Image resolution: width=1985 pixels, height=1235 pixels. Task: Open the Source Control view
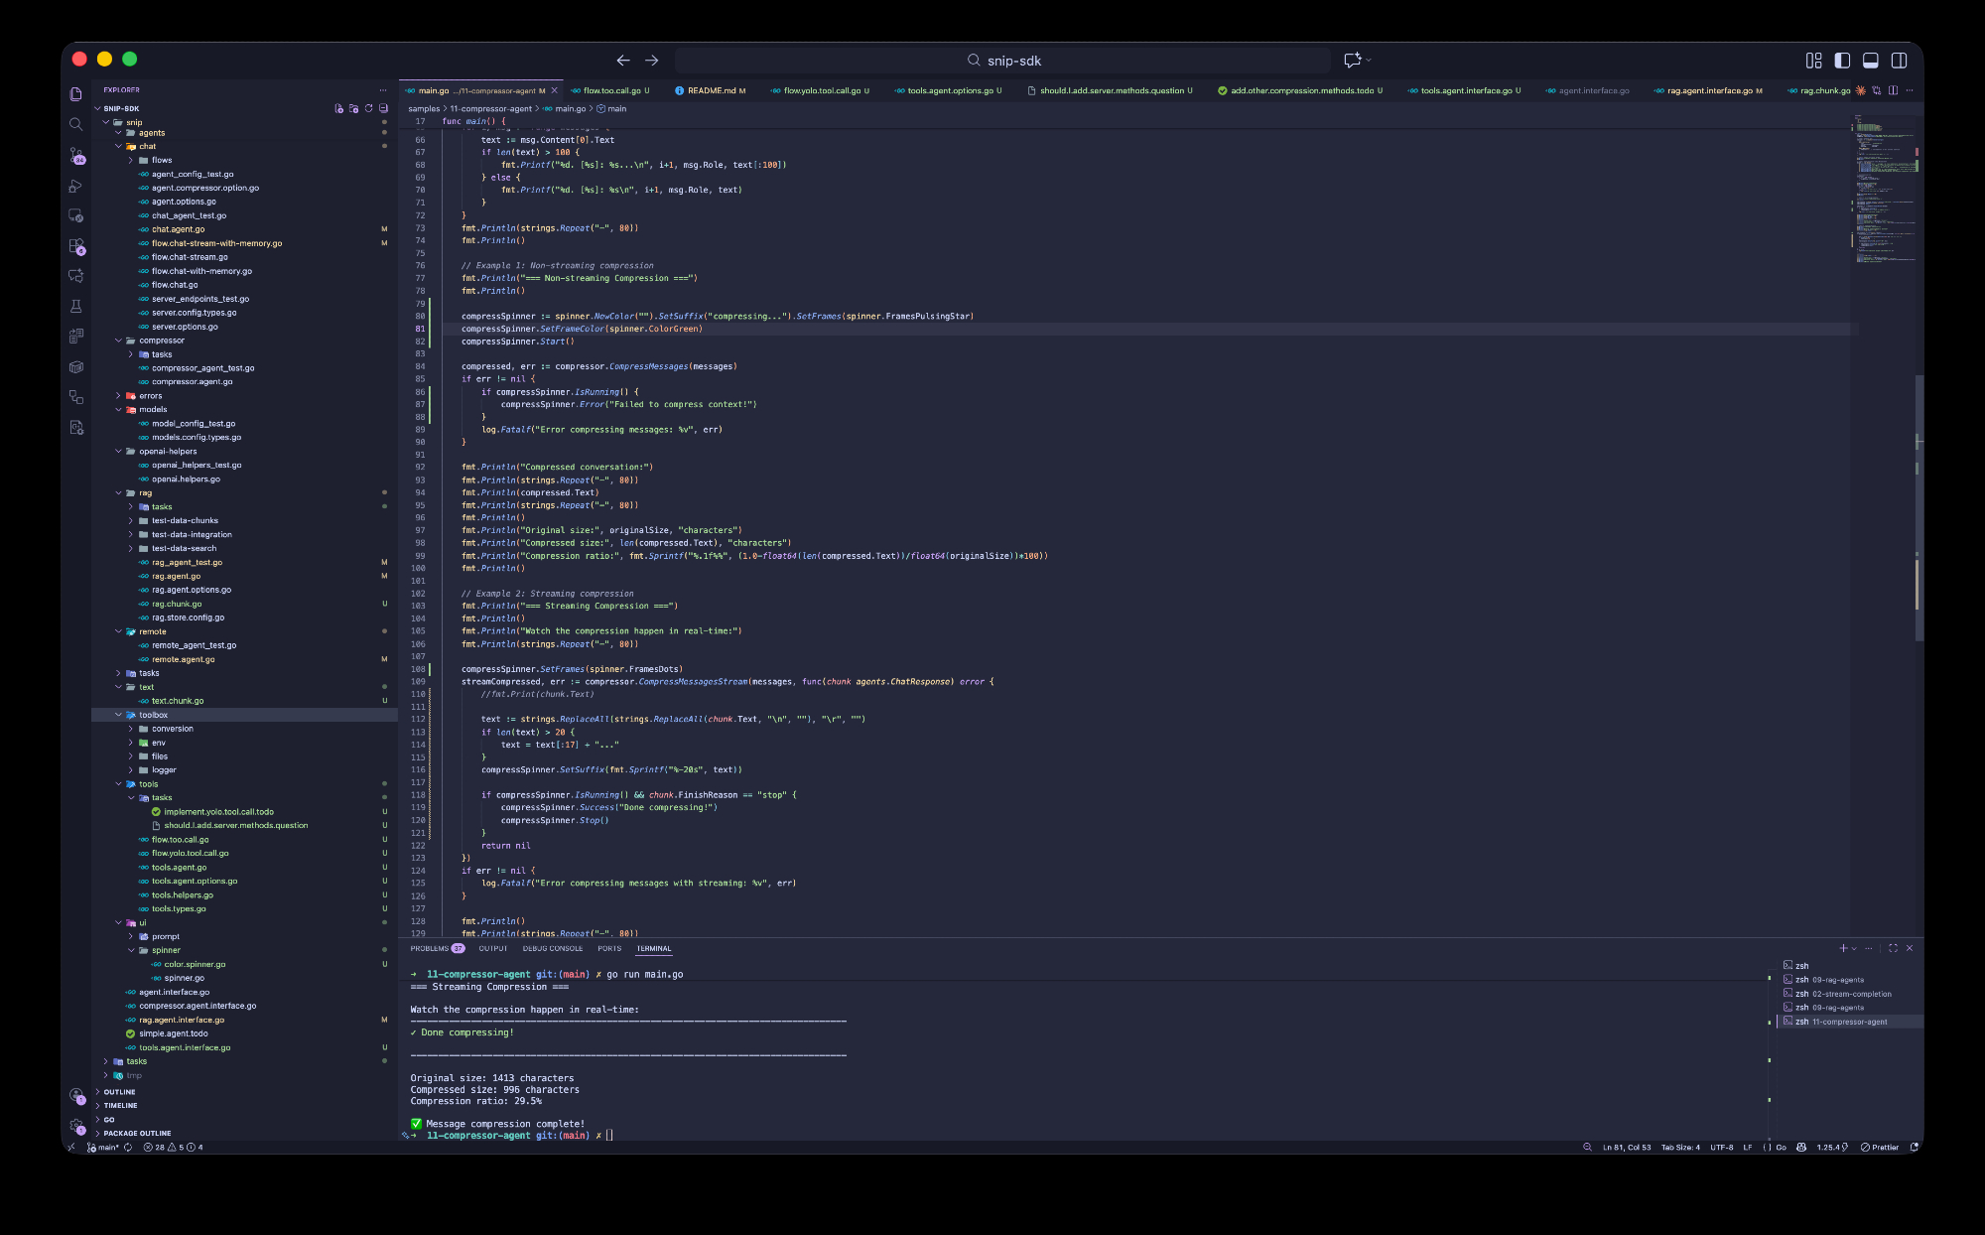76,156
